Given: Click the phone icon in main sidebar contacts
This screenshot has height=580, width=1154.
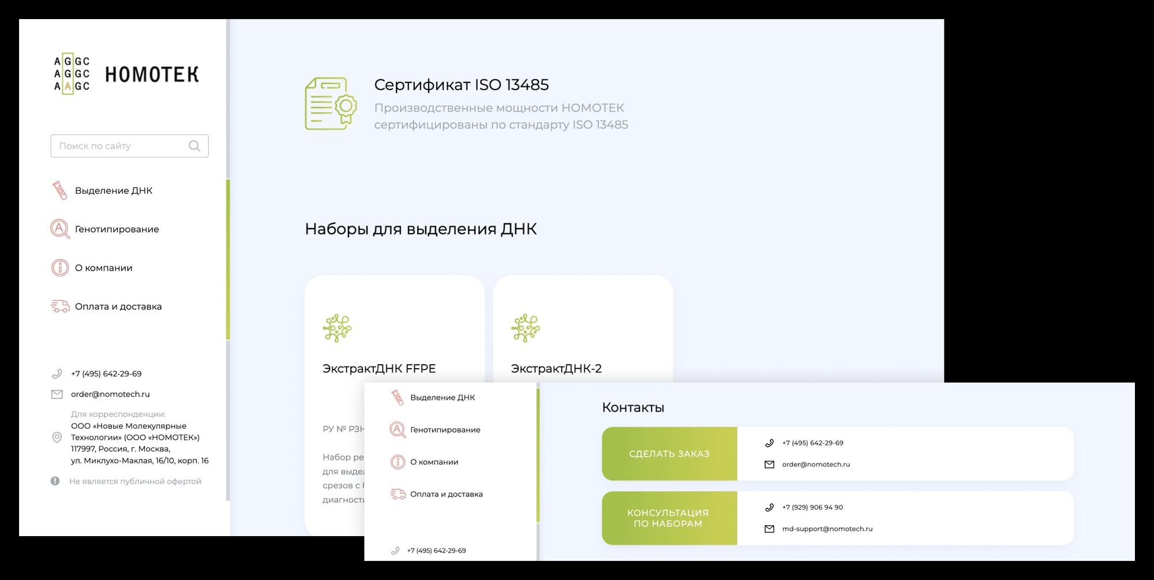Looking at the screenshot, I should pyautogui.click(x=57, y=374).
